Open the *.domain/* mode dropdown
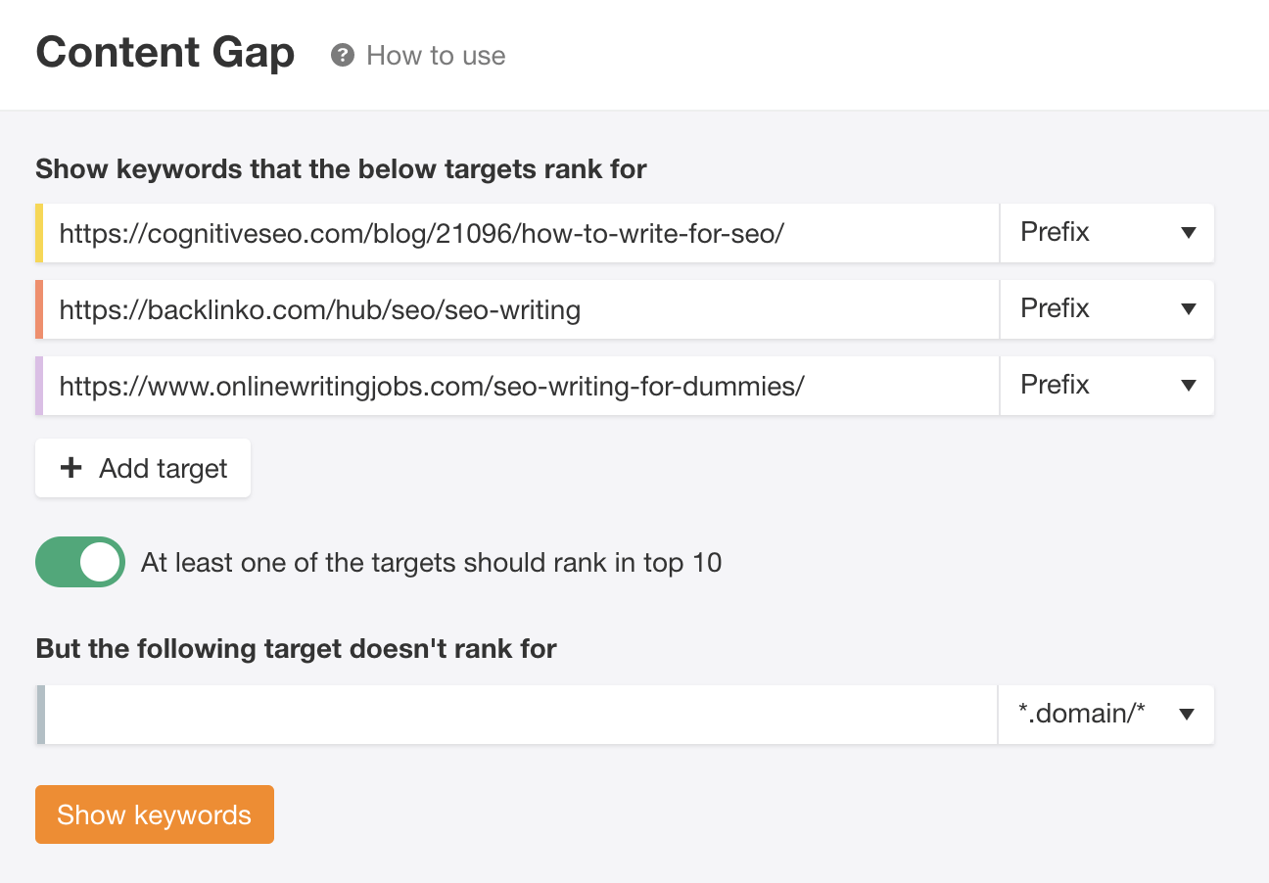The height and width of the screenshot is (883, 1269). point(1106,715)
